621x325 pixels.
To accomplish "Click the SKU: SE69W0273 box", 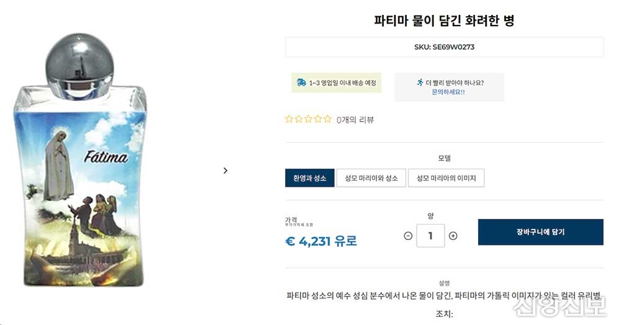I will pyautogui.click(x=444, y=47).
